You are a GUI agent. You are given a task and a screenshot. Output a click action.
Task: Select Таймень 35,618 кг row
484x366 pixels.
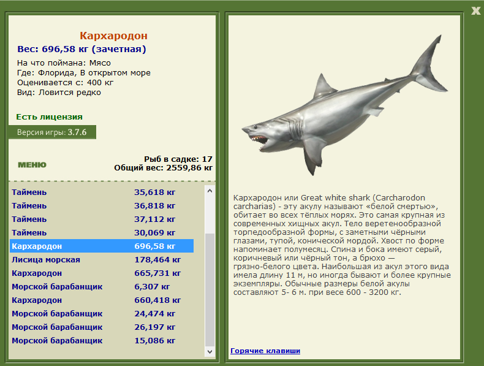tap(102, 193)
